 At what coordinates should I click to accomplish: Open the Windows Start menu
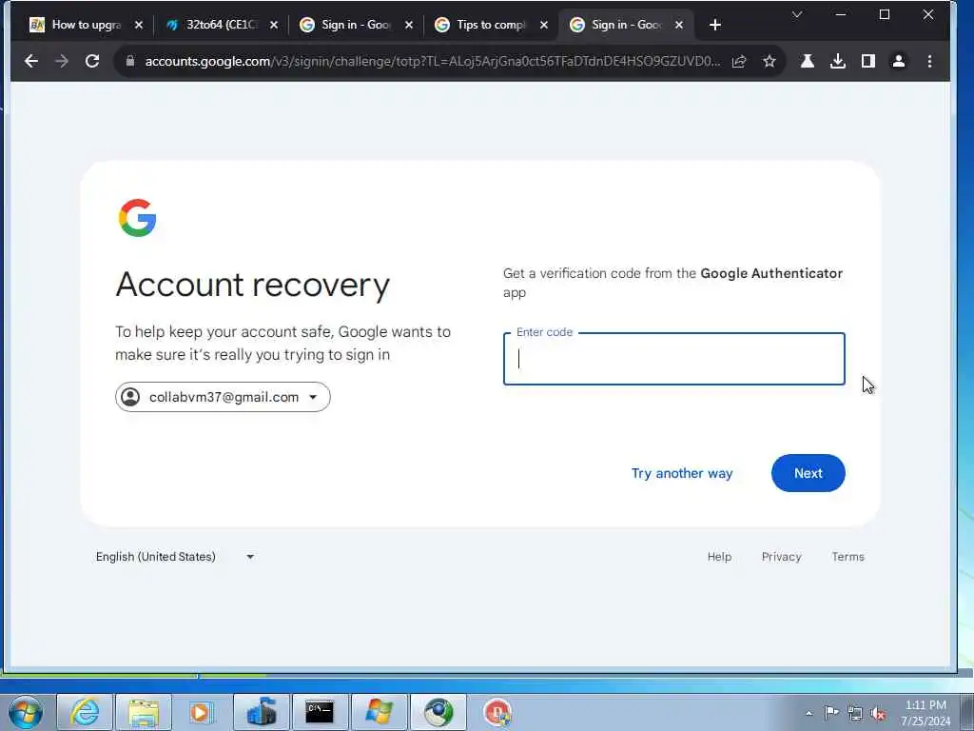(26, 712)
